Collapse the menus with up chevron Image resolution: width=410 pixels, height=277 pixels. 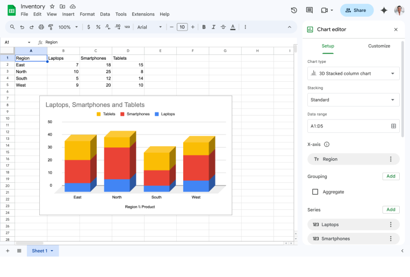(290, 27)
